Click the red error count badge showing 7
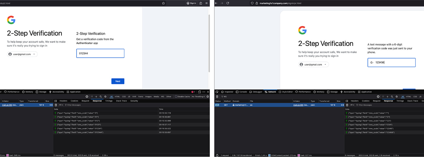The image size is (424, 157). [193, 92]
